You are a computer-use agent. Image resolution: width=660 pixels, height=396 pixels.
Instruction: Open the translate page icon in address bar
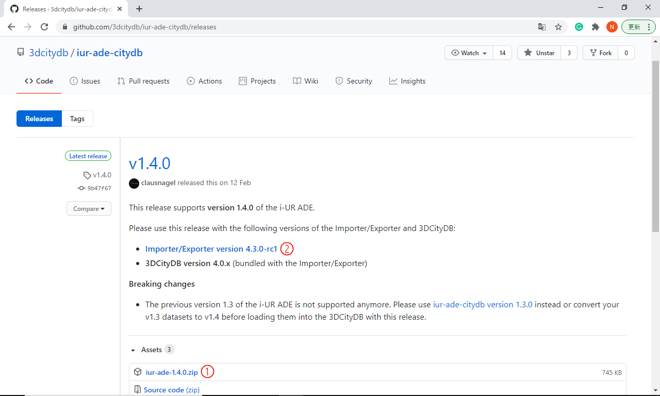[x=542, y=27]
